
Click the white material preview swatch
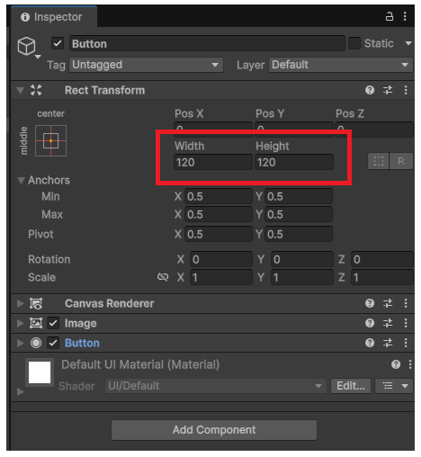click(x=40, y=372)
